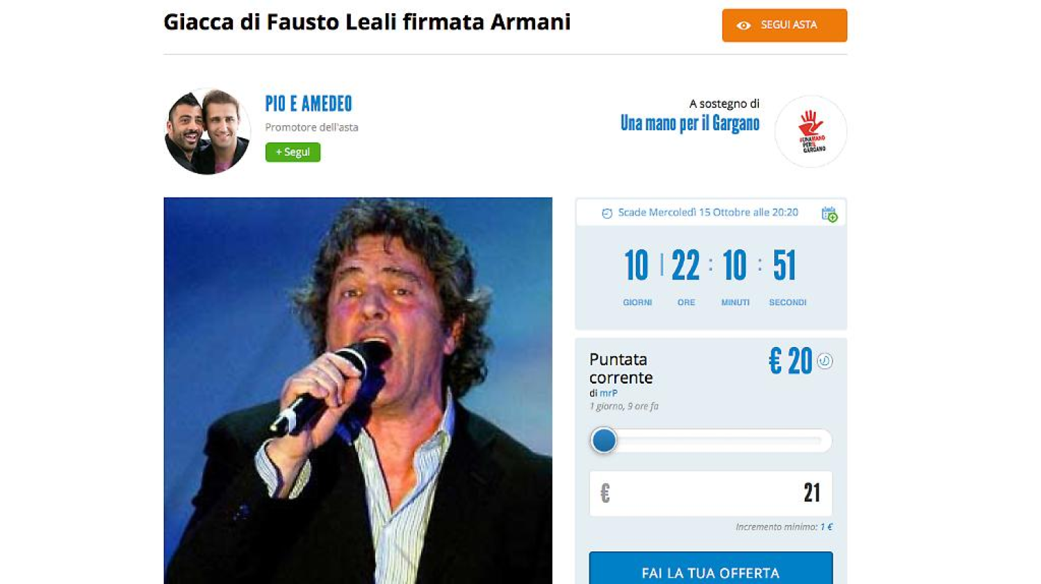Viewport: 1041px width, 584px height.
Task: Click the € 20 current bid amount
Action: coord(790,362)
